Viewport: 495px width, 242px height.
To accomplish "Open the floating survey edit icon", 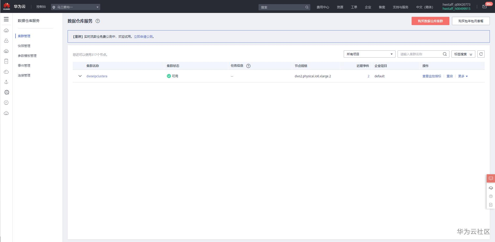I will [x=491, y=205].
